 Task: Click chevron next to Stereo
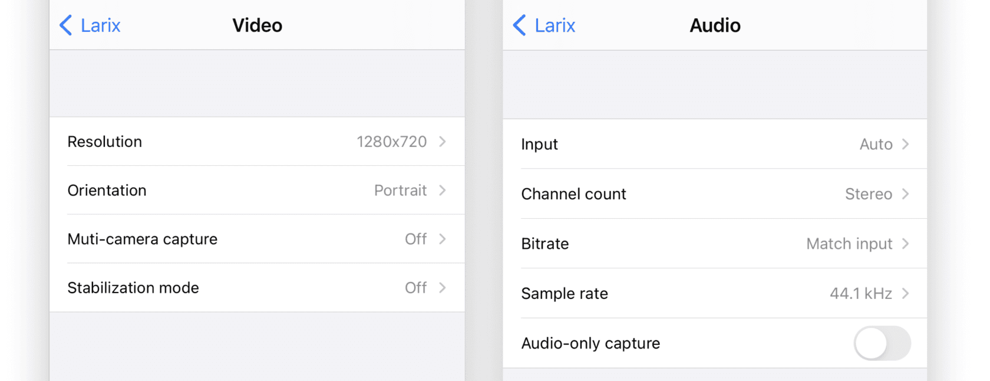point(906,194)
